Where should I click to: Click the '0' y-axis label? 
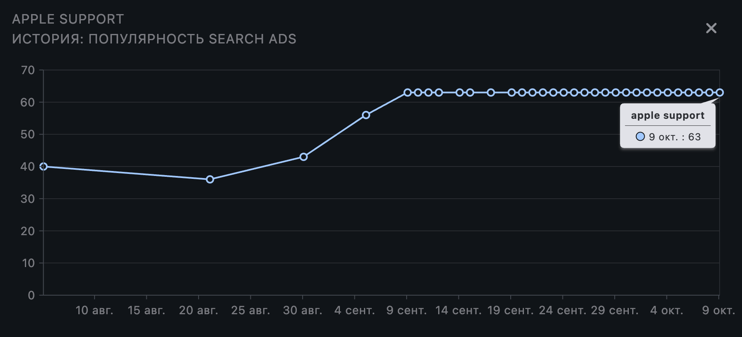pyautogui.click(x=32, y=296)
